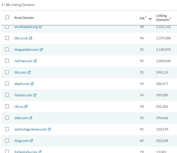Open external link icon next to cbc.ca
The width and height of the screenshot is (177, 153).
[x=26, y=106]
